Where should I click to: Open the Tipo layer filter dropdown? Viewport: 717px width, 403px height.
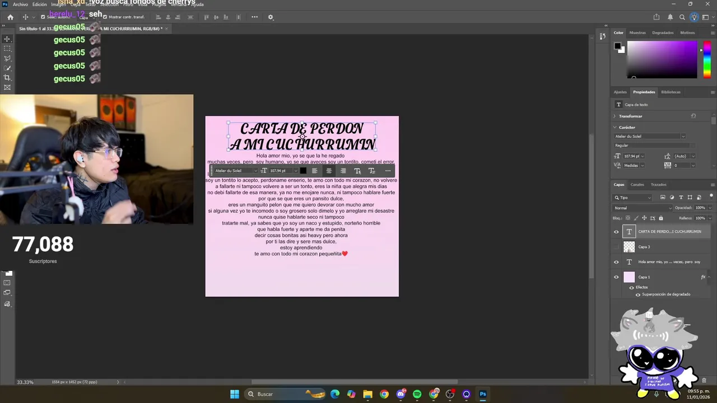633,198
